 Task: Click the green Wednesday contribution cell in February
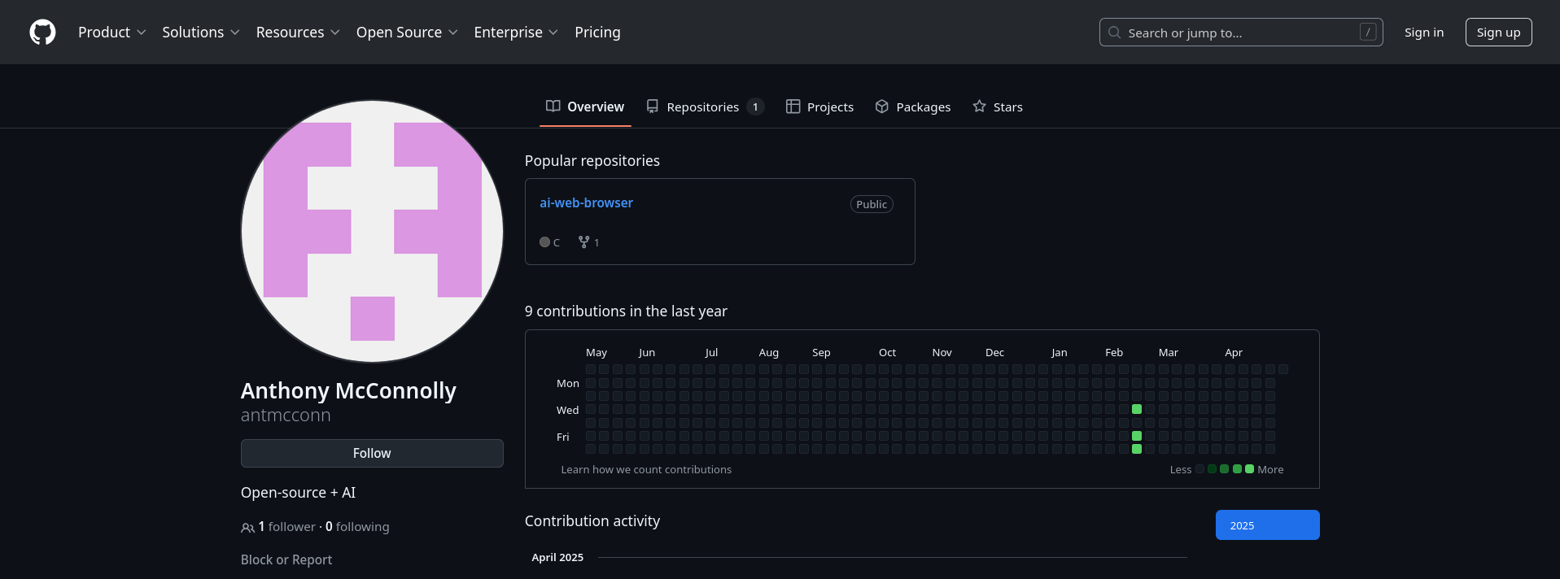[1137, 409]
